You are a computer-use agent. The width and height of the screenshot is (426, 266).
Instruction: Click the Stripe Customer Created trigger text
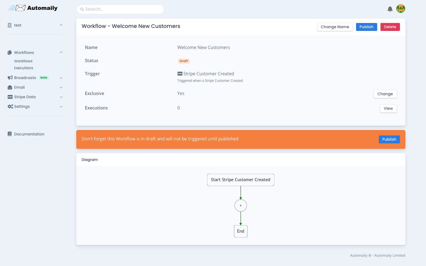208,74
